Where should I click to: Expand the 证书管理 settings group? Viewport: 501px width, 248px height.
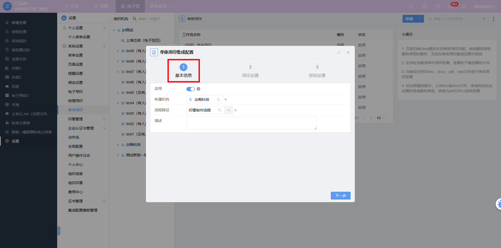[104, 201]
